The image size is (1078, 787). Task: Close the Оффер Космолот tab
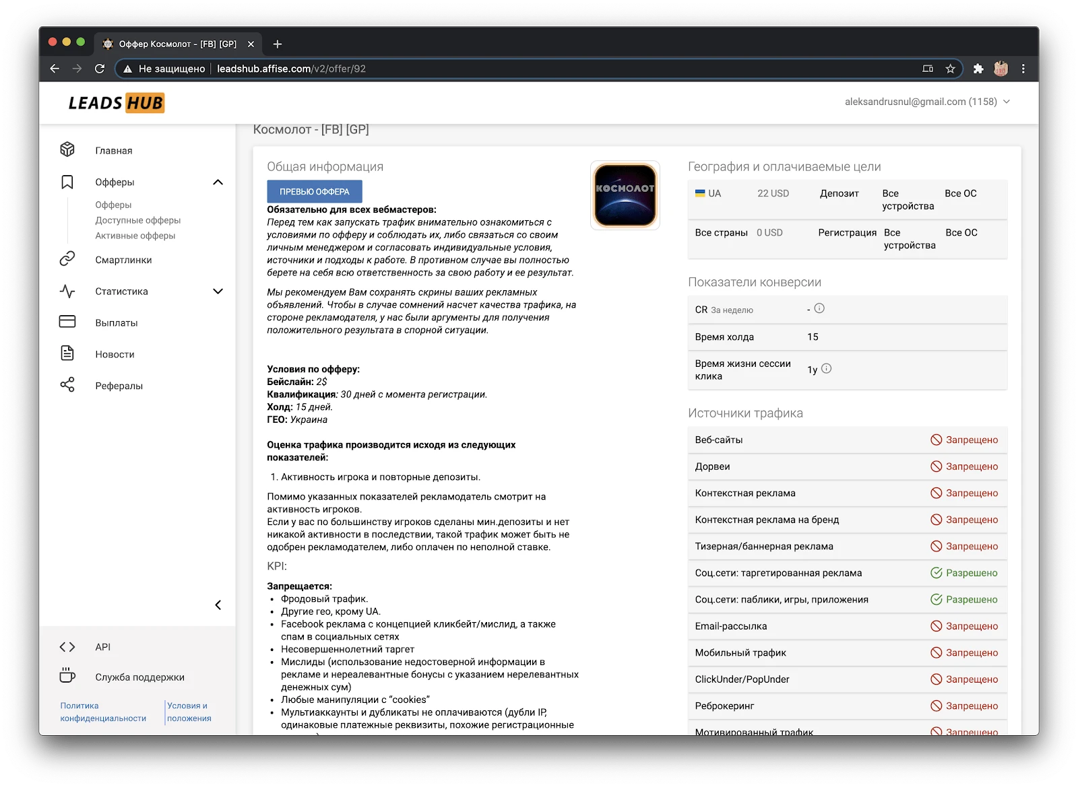click(x=251, y=44)
